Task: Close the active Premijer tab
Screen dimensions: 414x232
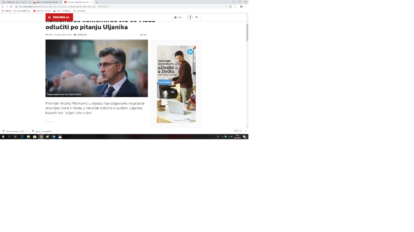Action: pyautogui.click(x=92, y=2)
